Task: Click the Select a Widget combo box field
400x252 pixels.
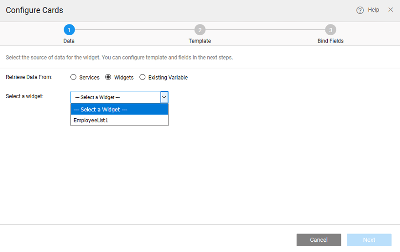Action: tap(116, 97)
